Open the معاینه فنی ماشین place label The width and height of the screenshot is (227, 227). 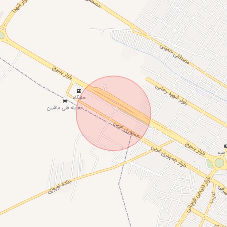(65, 108)
